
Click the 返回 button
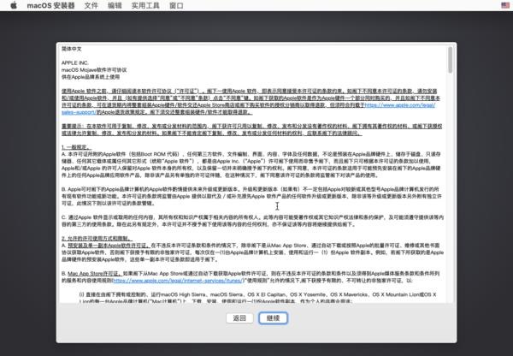point(239,318)
